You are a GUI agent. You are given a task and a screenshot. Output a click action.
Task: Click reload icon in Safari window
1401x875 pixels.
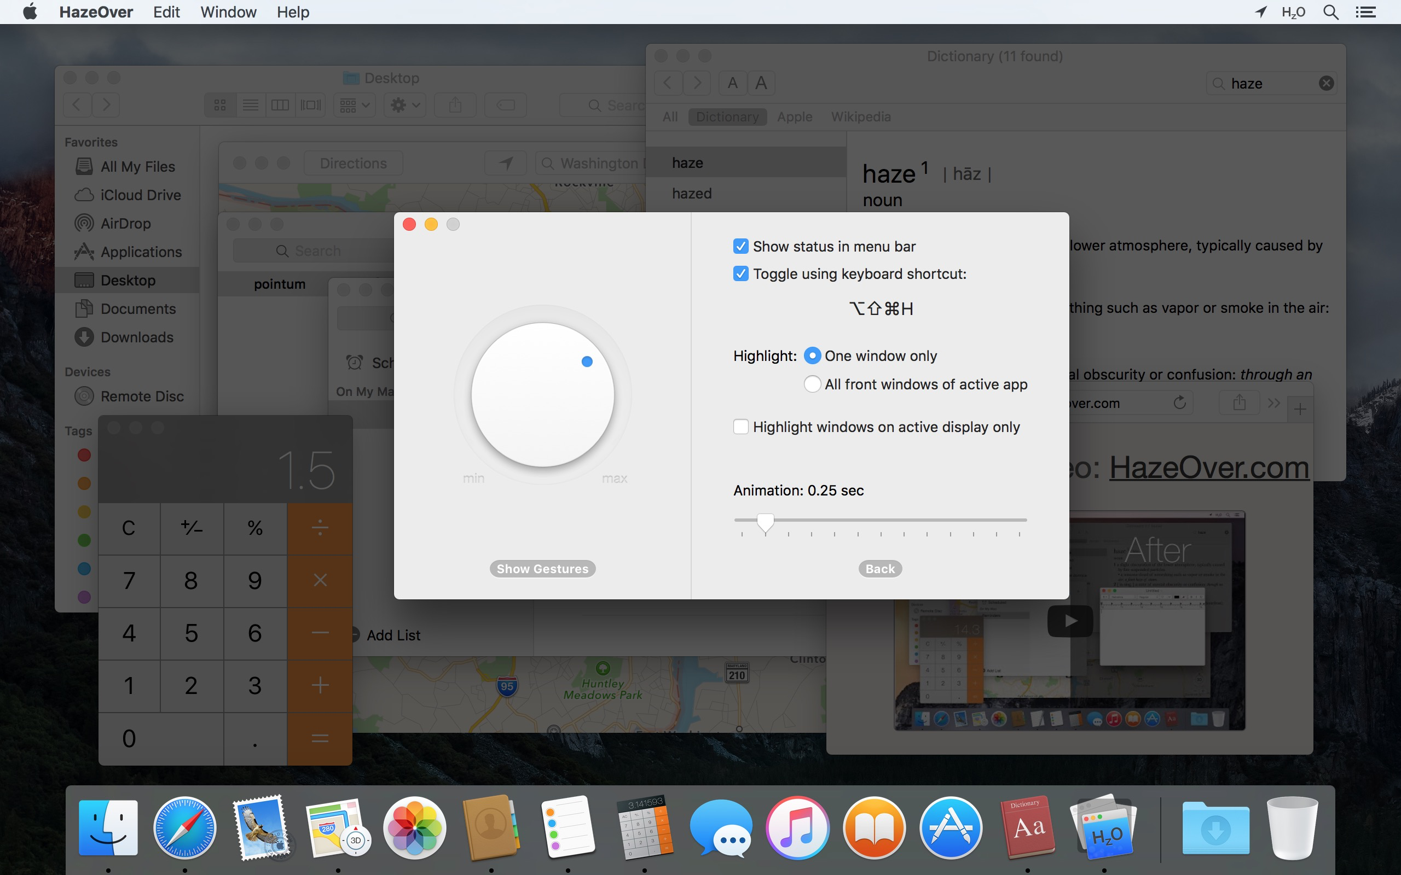[x=1179, y=403]
